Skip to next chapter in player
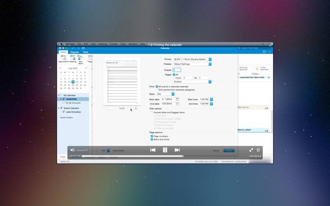Image resolution: width=330 pixels, height=206 pixels. coord(177,150)
